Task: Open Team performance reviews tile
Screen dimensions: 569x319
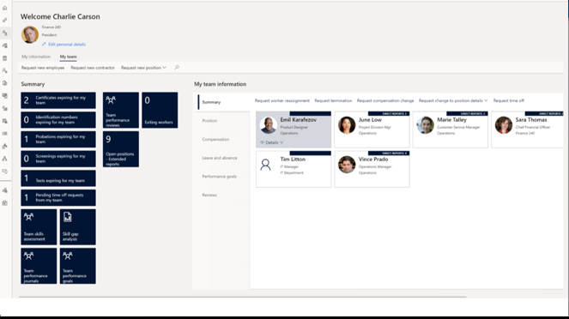Action: click(121, 110)
